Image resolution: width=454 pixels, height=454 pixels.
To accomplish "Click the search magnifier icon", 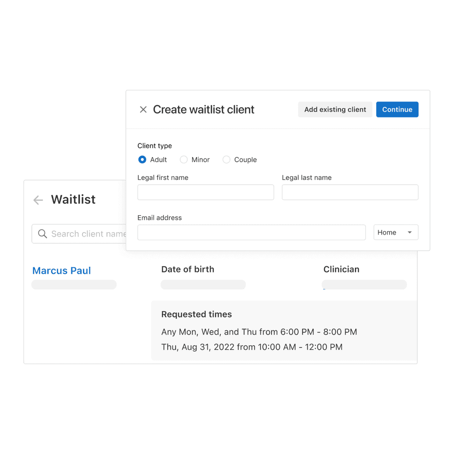I will click(x=42, y=234).
